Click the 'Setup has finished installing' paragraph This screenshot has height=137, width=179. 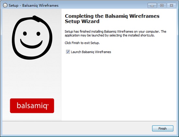[116, 33]
